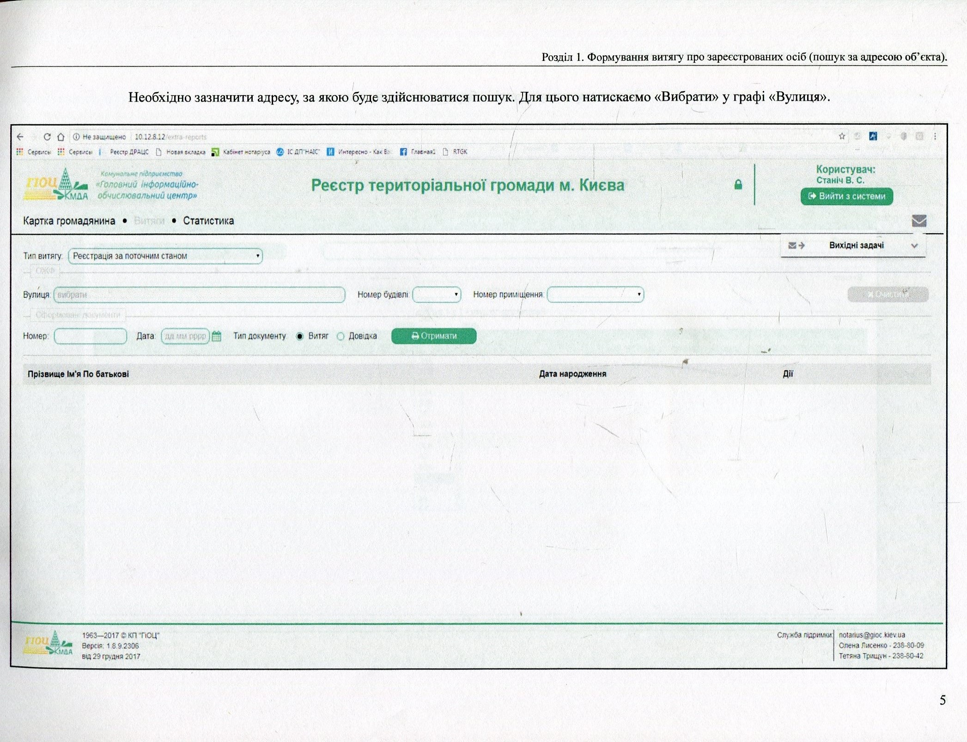Expand the 'Вихідні задачі' panel chevron

click(914, 246)
